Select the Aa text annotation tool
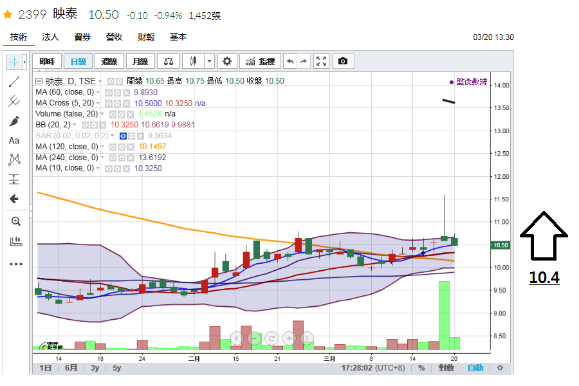 [x=14, y=141]
